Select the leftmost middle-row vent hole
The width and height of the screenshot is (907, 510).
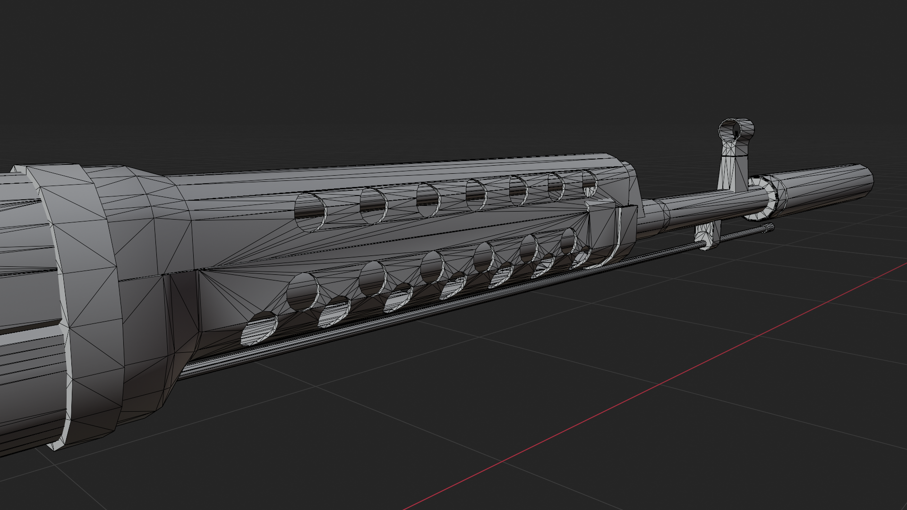pyautogui.click(x=303, y=292)
